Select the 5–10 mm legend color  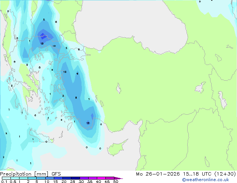41,178
